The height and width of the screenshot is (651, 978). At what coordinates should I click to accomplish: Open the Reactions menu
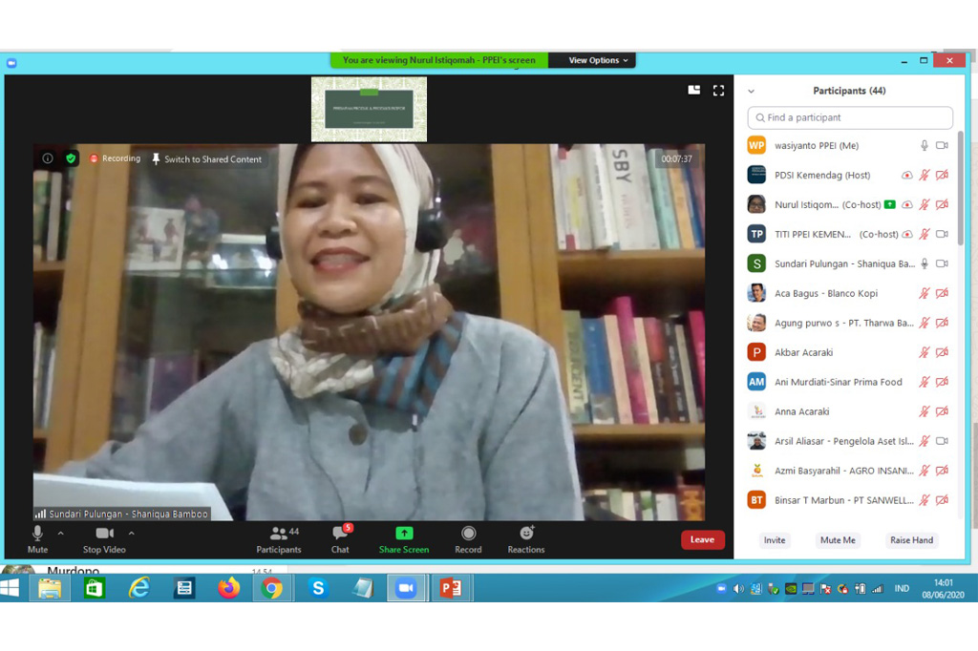(525, 534)
